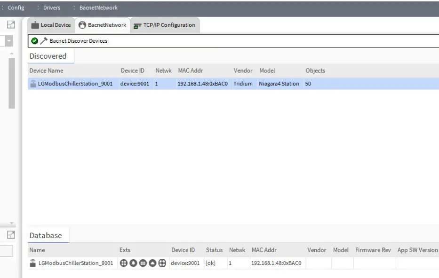Click the upper side pane maximize icon
The image size is (439, 278).
coord(11,24)
